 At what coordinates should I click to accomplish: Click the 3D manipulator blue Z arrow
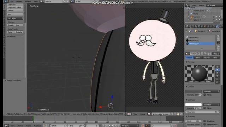(112, 97)
